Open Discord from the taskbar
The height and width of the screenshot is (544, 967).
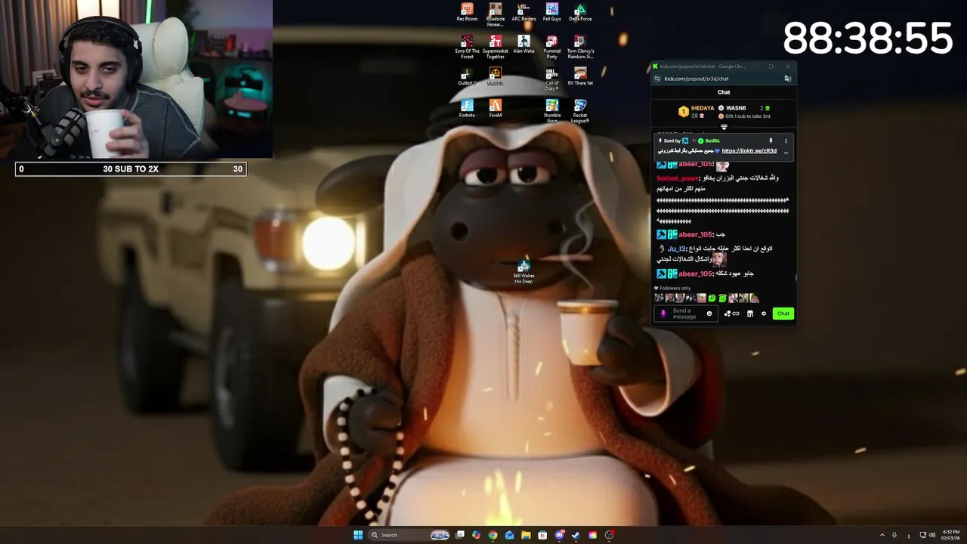[559, 535]
